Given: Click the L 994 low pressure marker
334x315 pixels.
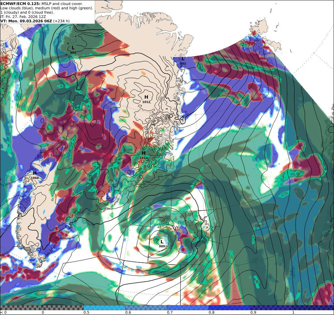Looking at the screenshot, I should click(x=73, y=50).
